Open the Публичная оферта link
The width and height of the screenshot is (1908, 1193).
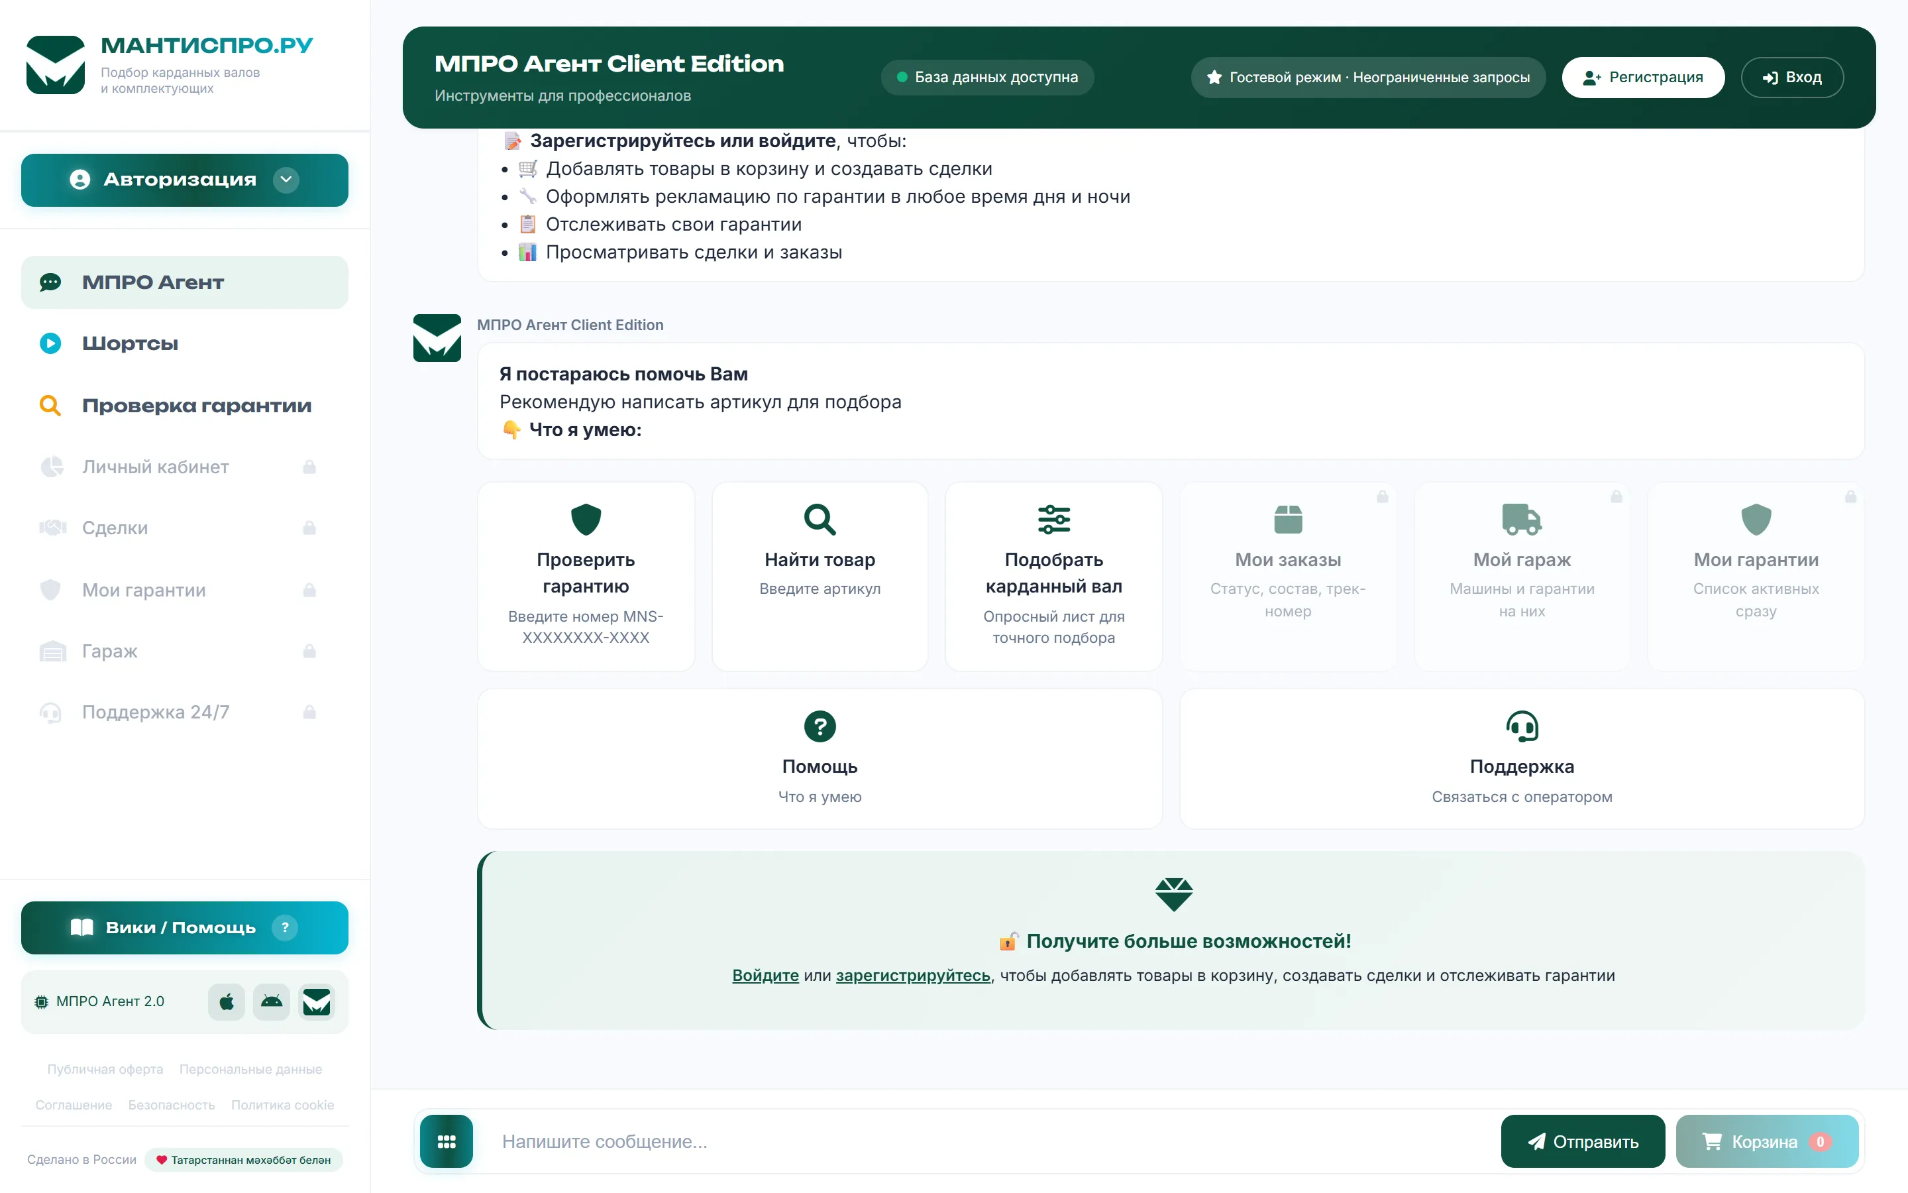(105, 1069)
